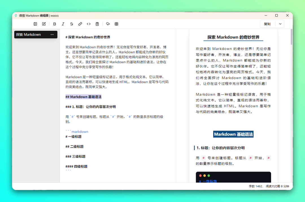Open the image upload icon

point(108,24)
